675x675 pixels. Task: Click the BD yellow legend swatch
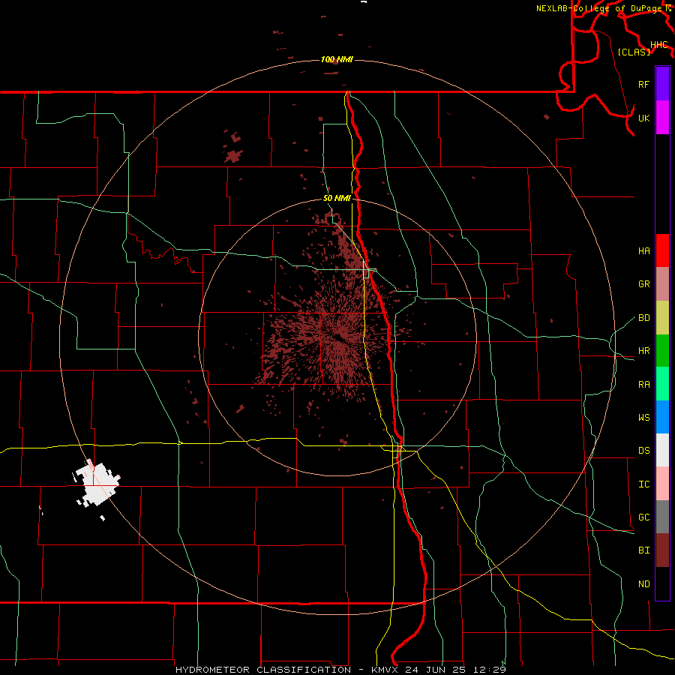click(x=662, y=318)
